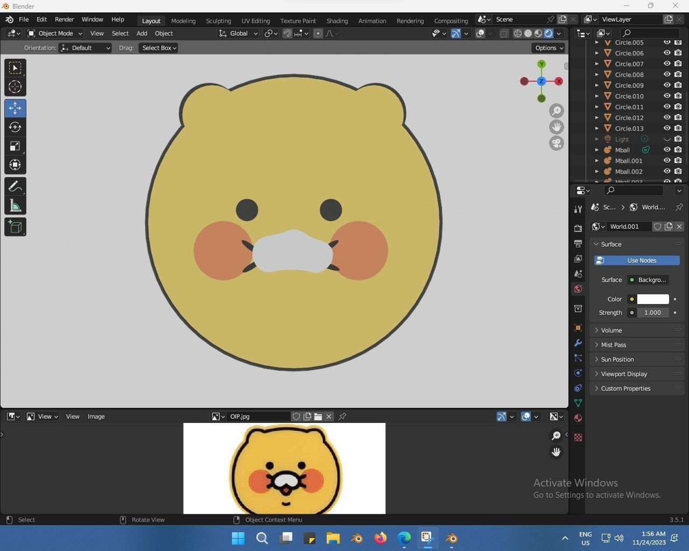Select the Annotate tool
This screenshot has width=689, height=551.
pos(15,187)
